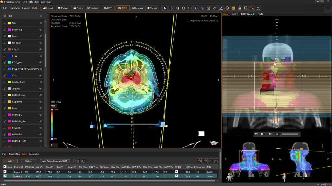Select the ruler measurement tool
Image resolution: width=332 pixels, height=186 pixels.
coord(215,8)
